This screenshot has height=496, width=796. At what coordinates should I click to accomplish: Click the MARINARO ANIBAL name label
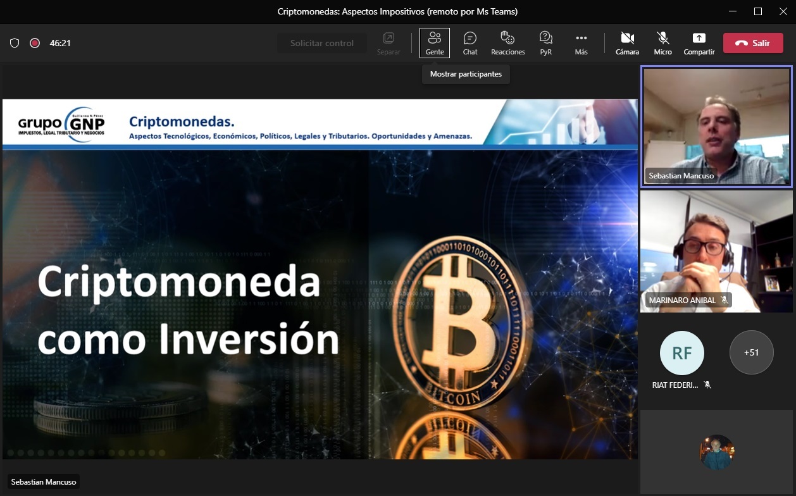pyautogui.click(x=682, y=300)
